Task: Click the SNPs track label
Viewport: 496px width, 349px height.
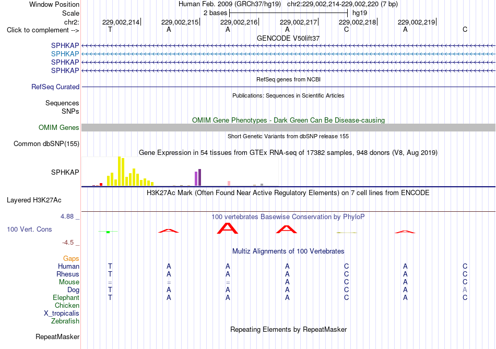Action: [70, 111]
